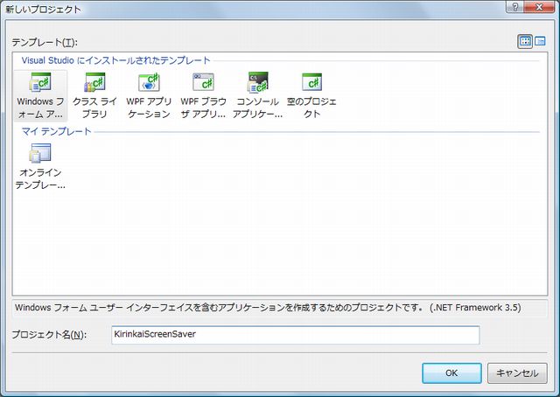Screen dimensions: 560x397
Task: Choose the コンソール アプリケーション template icon
Action: pyautogui.click(x=258, y=82)
